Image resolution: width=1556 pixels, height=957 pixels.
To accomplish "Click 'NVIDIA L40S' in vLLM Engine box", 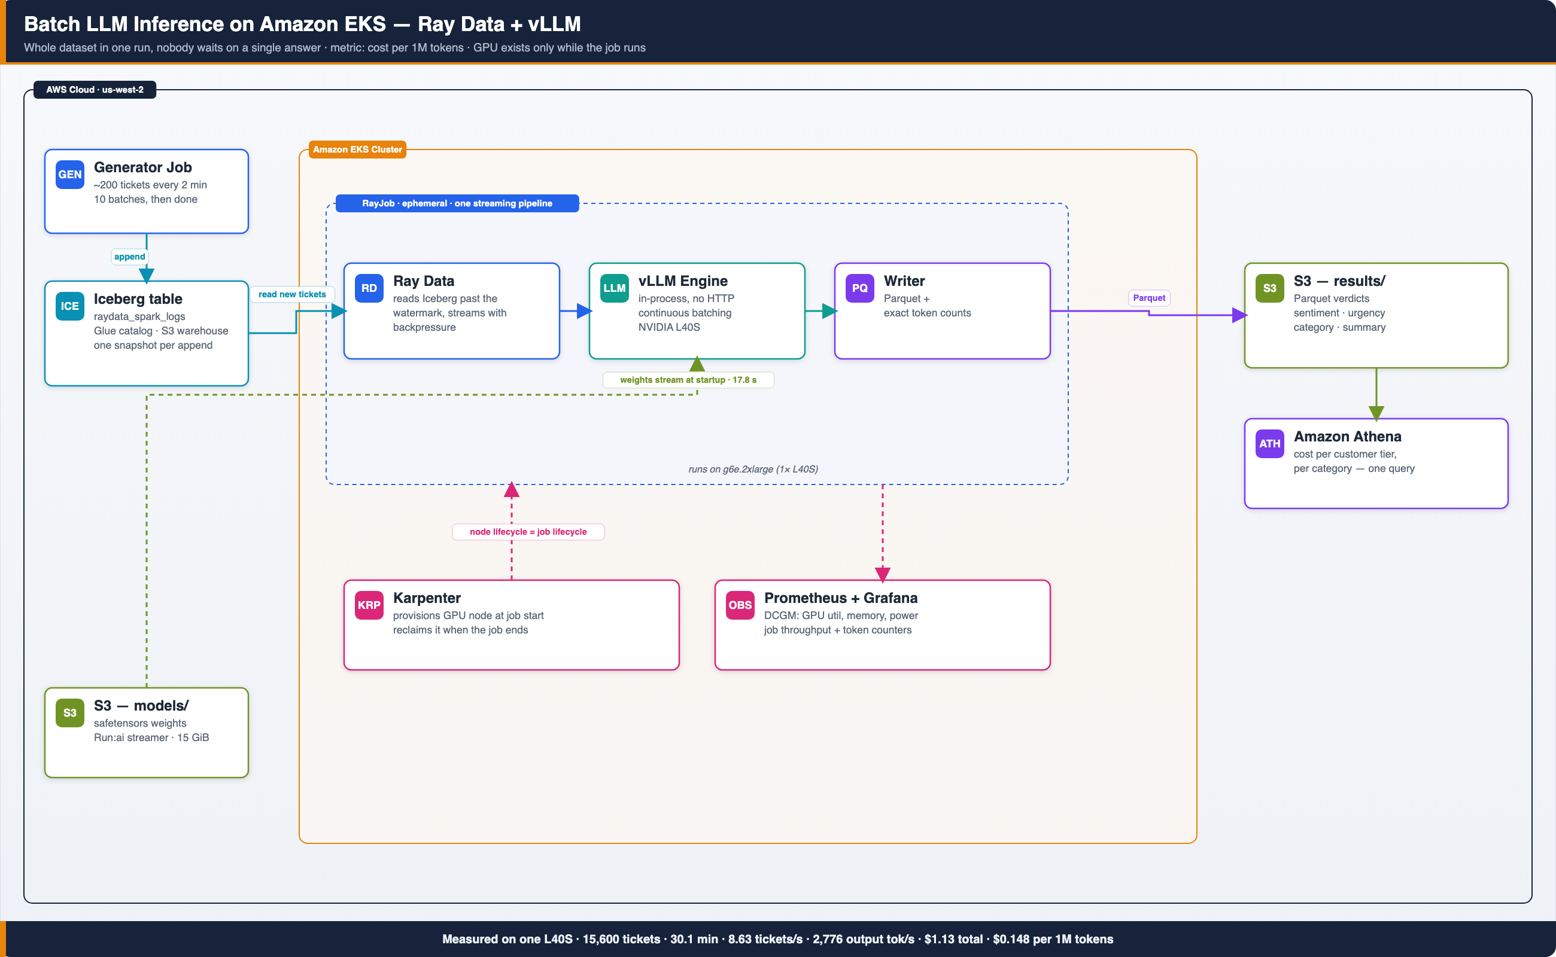I will tap(670, 328).
